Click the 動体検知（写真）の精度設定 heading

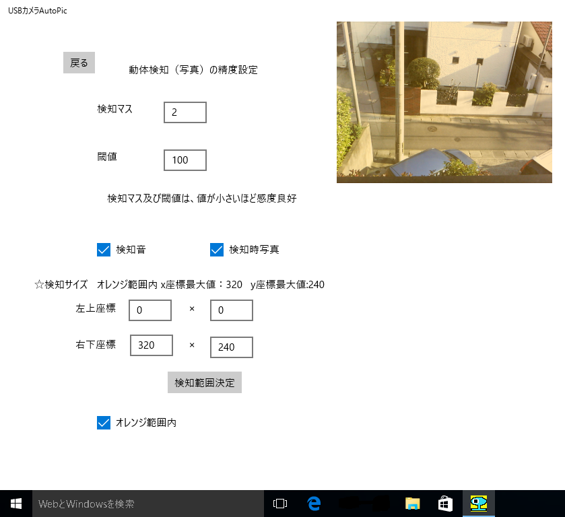point(193,70)
